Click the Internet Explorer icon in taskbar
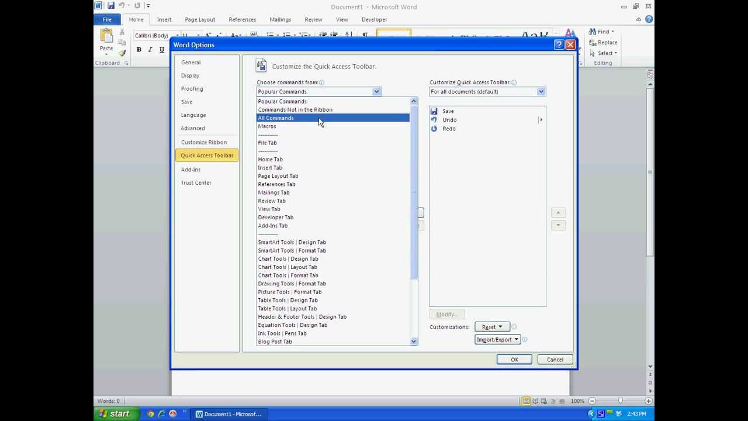 coord(162,414)
